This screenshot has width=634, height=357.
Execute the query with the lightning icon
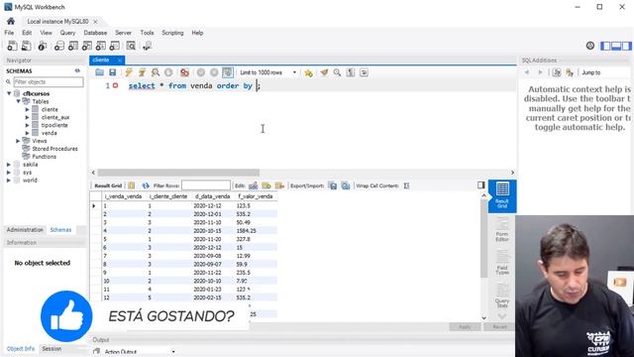click(x=129, y=72)
